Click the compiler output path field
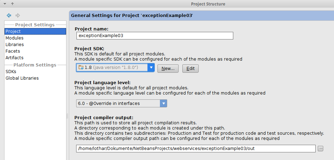This screenshot has height=160, width=334. [x=196, y=149]
